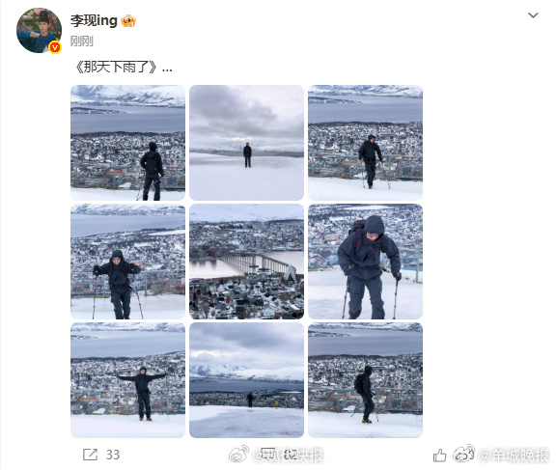Like the post with thumbs-up icon
Screen dimensions: 556x470
(440, 456)
